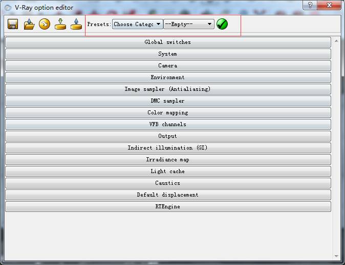Expand the Camera rollout

coord(168,66)
